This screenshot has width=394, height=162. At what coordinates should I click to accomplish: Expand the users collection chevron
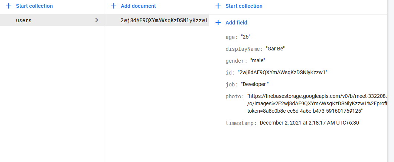97,20
